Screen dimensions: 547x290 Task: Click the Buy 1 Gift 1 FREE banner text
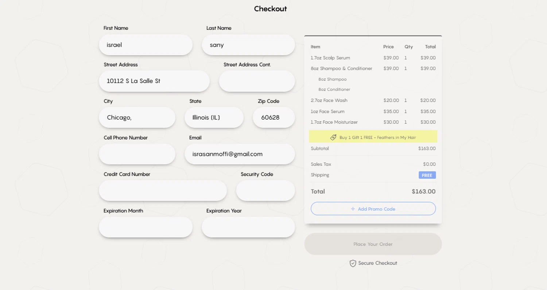pos(377,138)
